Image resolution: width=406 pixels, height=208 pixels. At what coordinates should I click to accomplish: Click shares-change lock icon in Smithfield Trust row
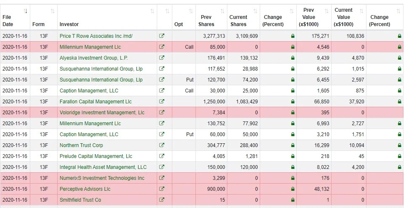(x=293, y=200)
